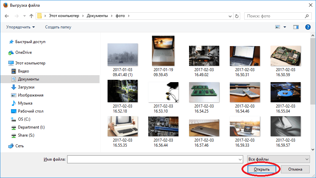Click Создать папку in toolbar

(58, 27)
